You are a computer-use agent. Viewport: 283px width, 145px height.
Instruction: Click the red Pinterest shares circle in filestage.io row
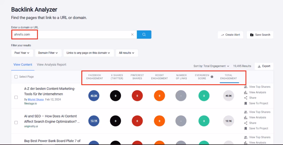(x=137, y=96)
